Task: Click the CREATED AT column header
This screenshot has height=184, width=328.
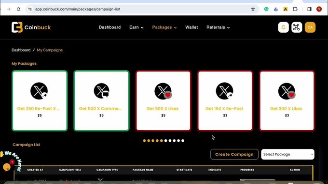Action: (35, 170)
